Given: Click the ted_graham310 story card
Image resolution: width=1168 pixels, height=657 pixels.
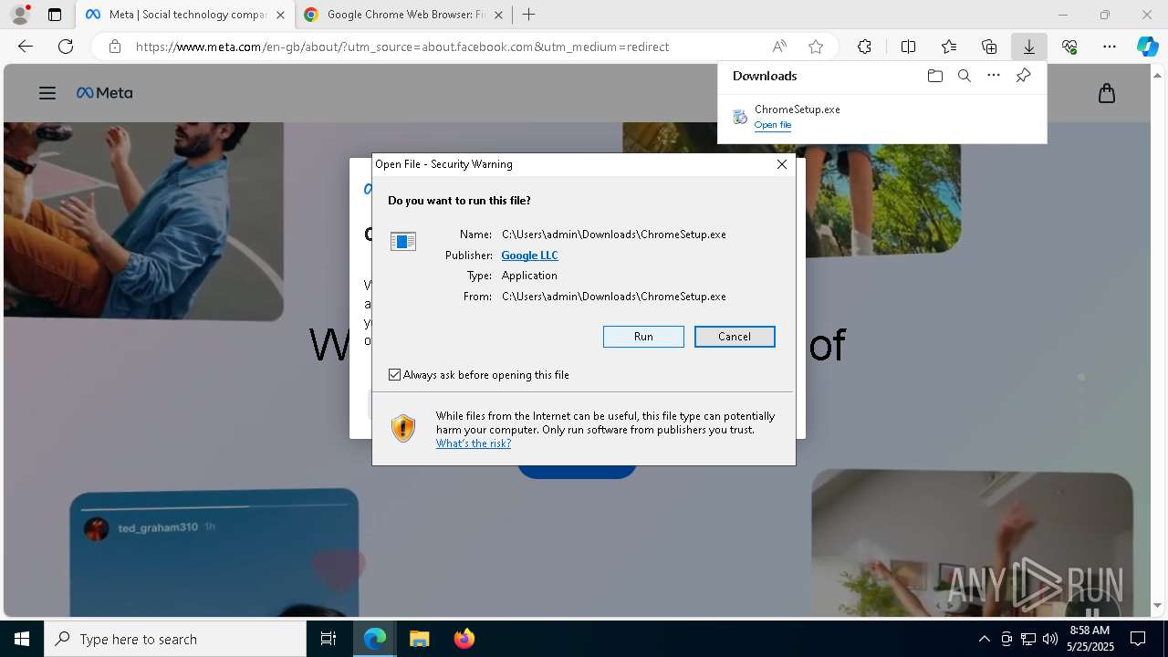Looking at the screenshot, I should coord(214,552).
